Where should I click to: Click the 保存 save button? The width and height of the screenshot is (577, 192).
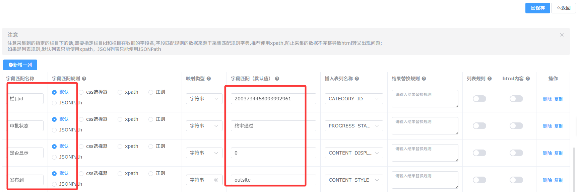(x=537, y=8)
